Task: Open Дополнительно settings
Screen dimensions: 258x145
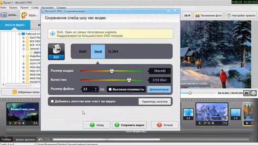Action: coord(159,89)
